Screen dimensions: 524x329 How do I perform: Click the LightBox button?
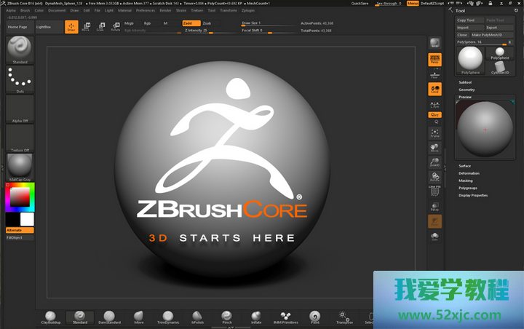click(44, 27)
